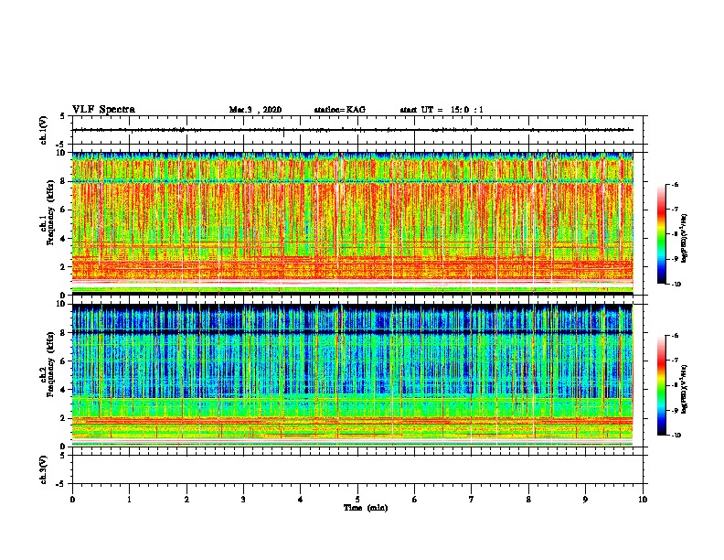Click the lower colorbar for ch.2 PSD
Image resolution: width=724 pixels, height=560 pixels.
click(x=662, y=385)
